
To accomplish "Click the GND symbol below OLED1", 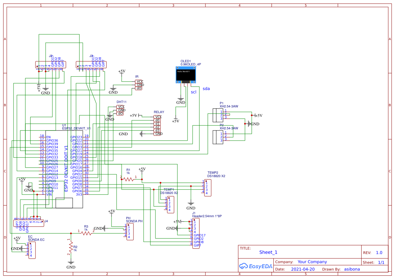I will click(180, 99).
